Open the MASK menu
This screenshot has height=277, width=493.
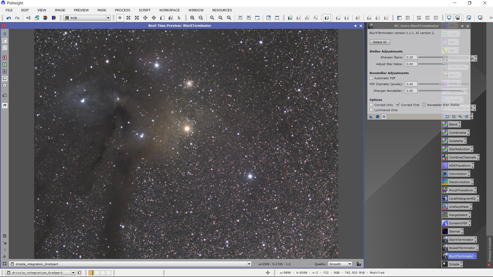pos(102,10)
